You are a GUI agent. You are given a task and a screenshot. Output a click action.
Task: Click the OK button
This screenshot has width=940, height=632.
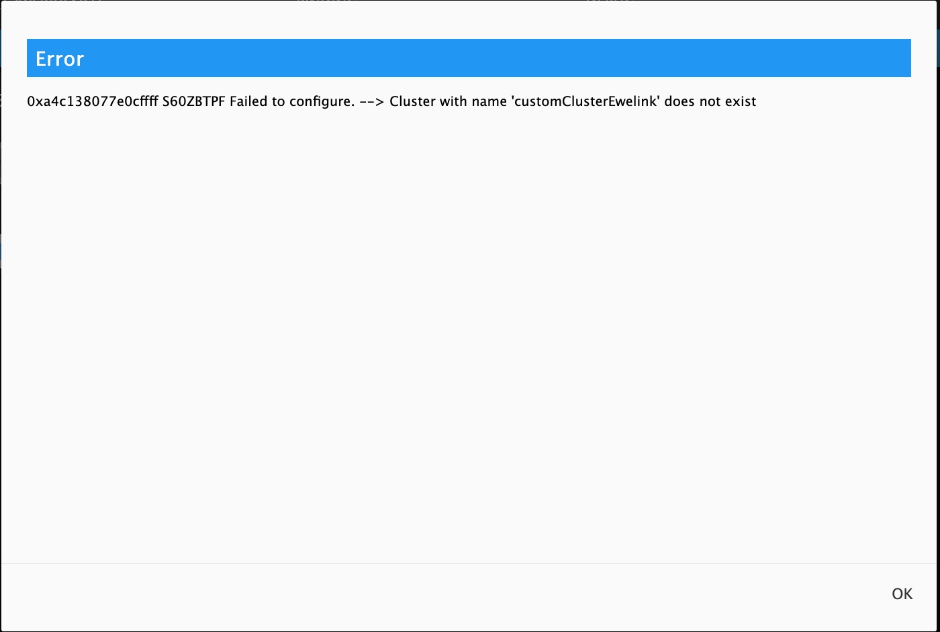pyautogui.click(x=902, y=594)
